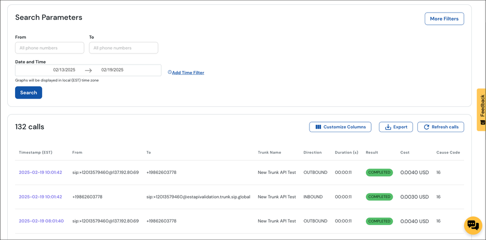Open the Customize Columns panel
The width and height of the screenshot is (486, 240).
[x=340, y=127]
